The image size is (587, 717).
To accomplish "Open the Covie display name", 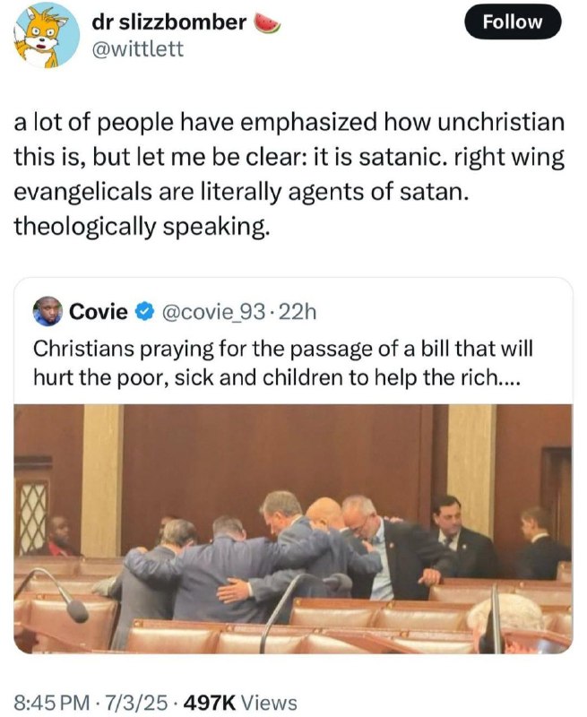I will click(x=99, y=312).
